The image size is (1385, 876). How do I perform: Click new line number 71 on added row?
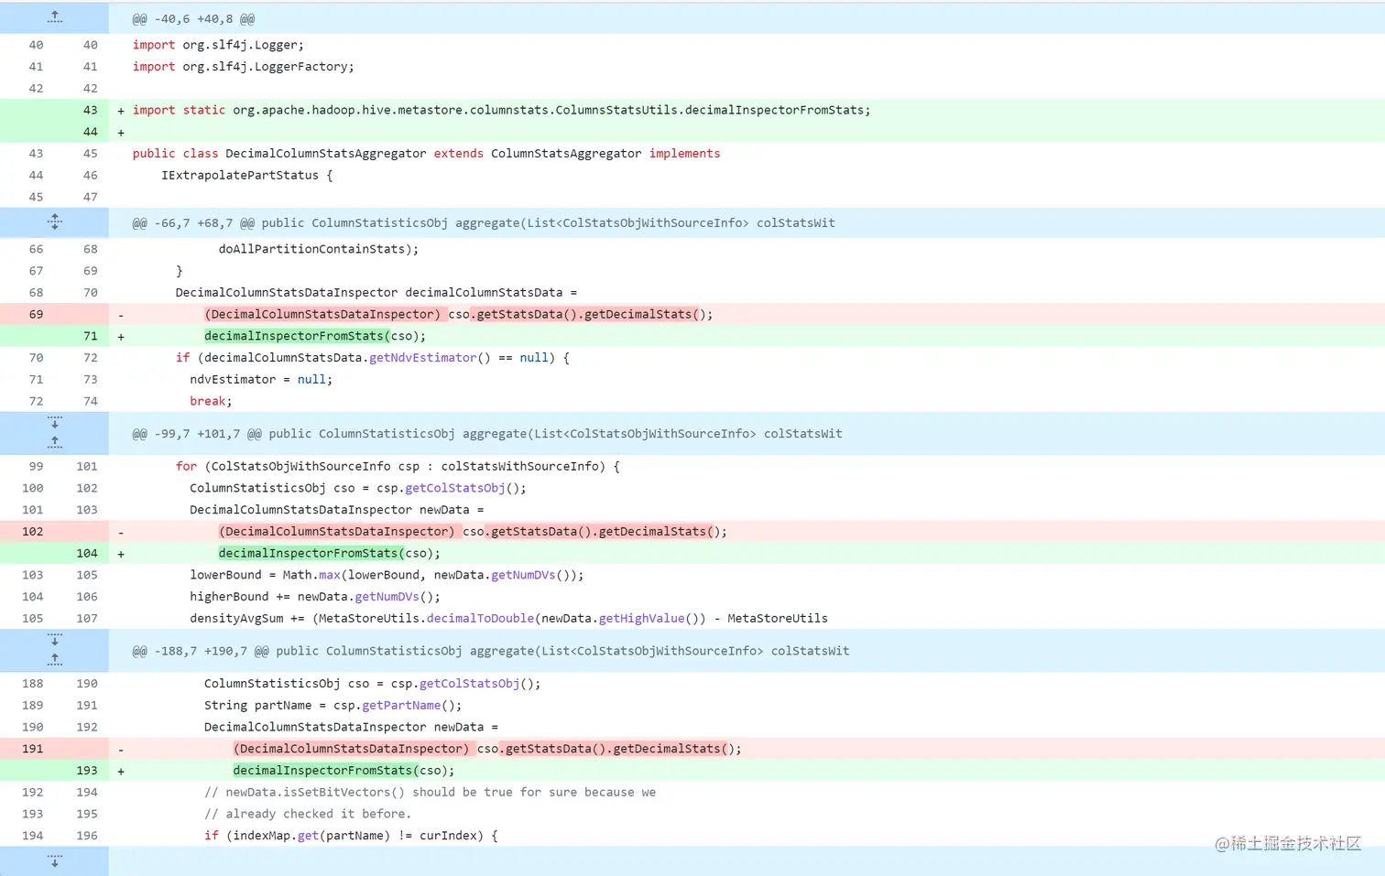click(x=90, y=336)
